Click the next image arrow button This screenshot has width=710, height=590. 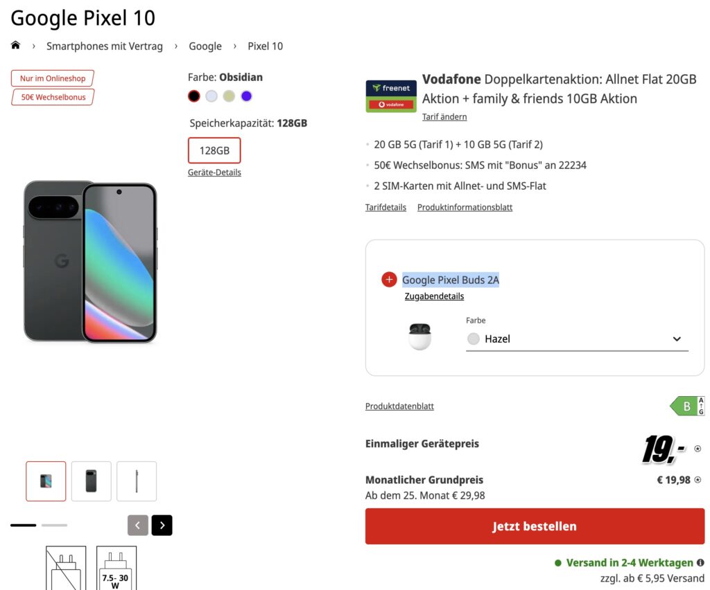click(162, 526)
